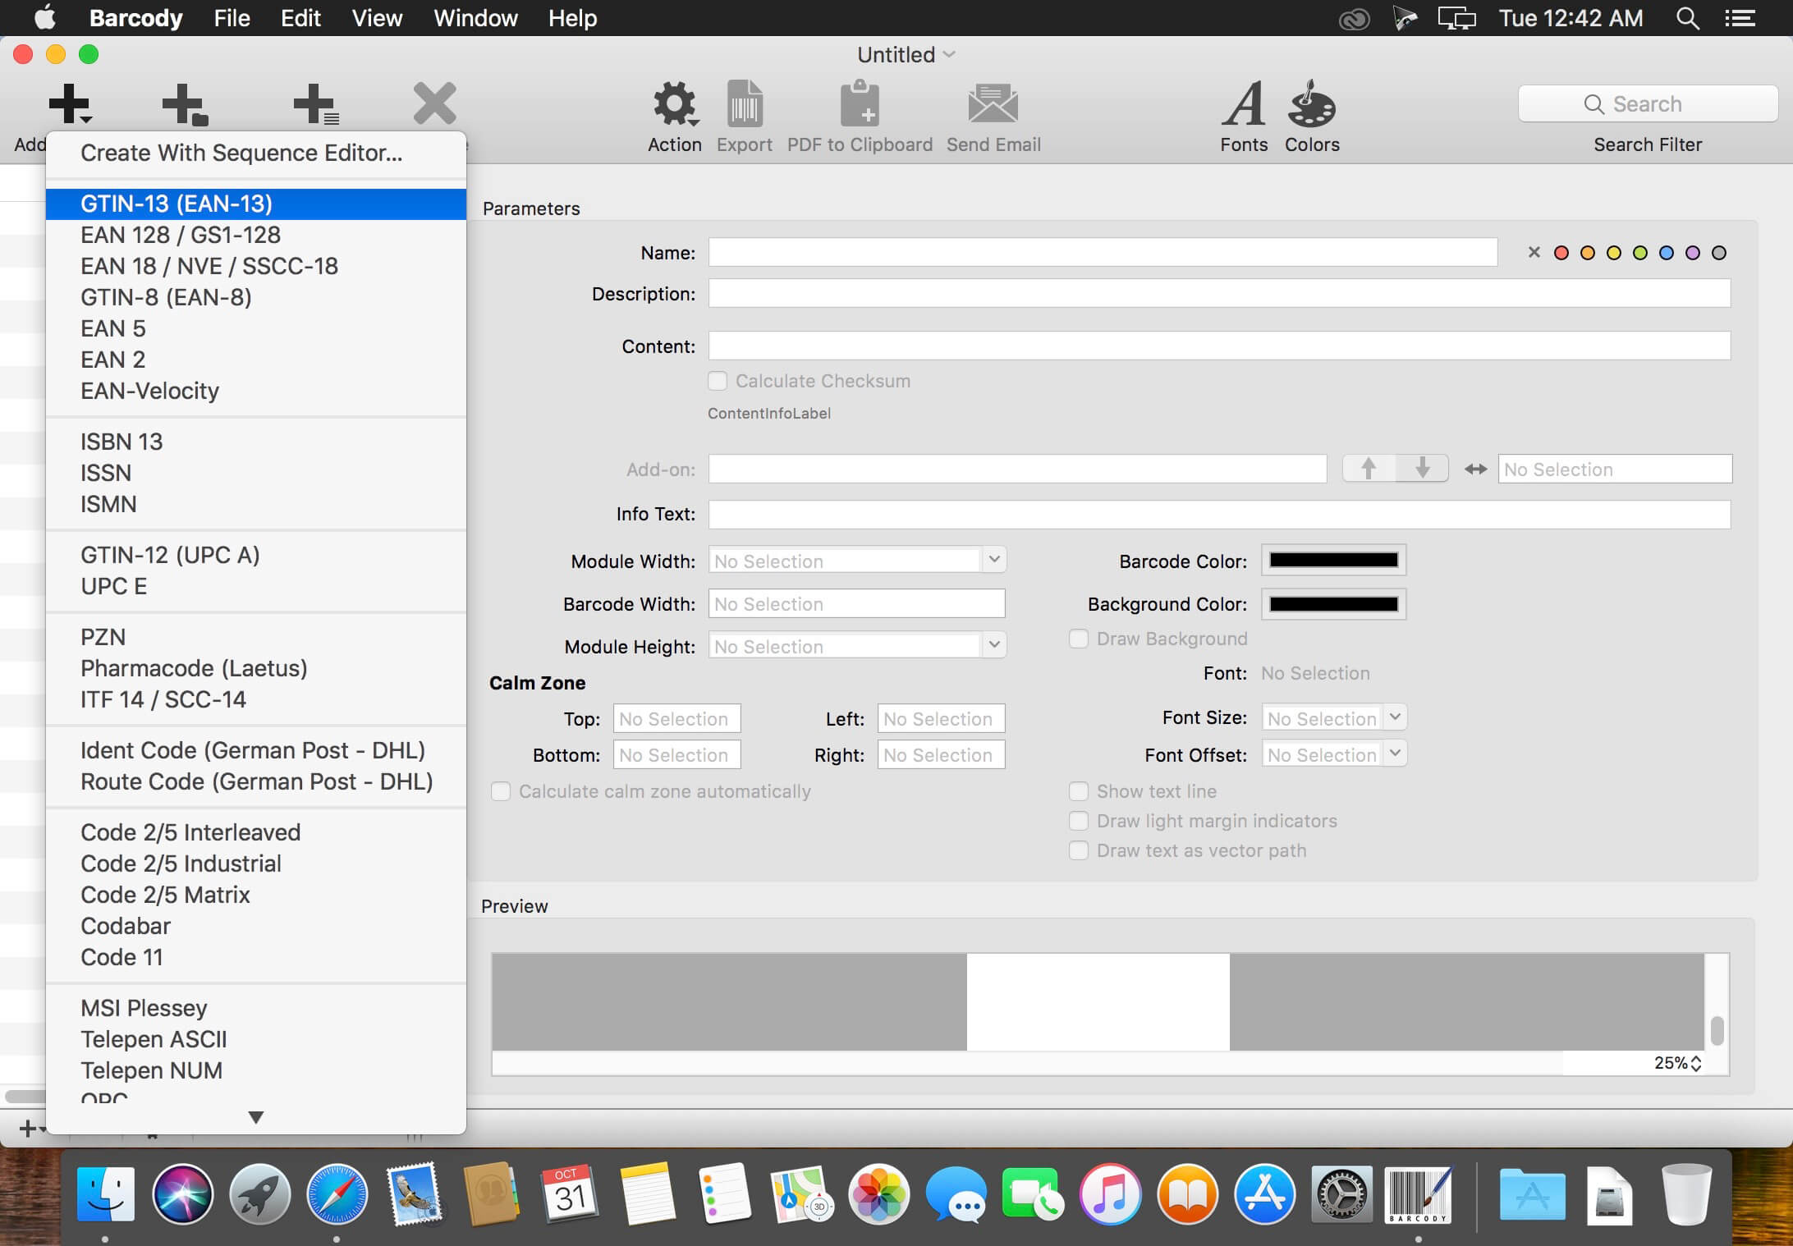Enable Show text line checkbox

coord(1079,791)
